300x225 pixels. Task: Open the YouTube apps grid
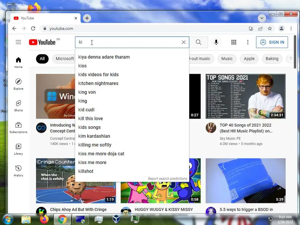(x=233, y=42)
